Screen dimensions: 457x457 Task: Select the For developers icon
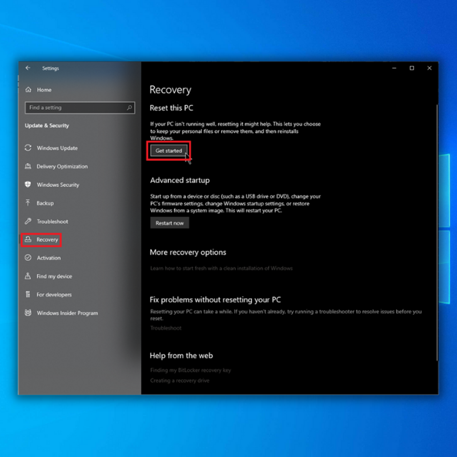tap(28, 294)
